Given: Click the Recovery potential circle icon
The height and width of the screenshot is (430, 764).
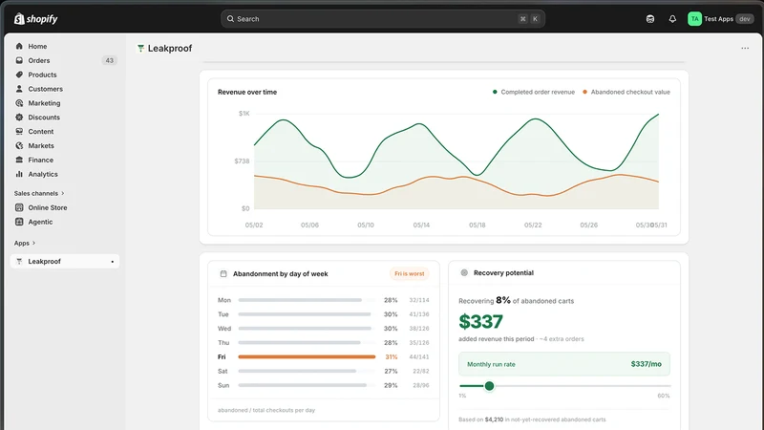Looking at the screenshot, I should (464, 272).
